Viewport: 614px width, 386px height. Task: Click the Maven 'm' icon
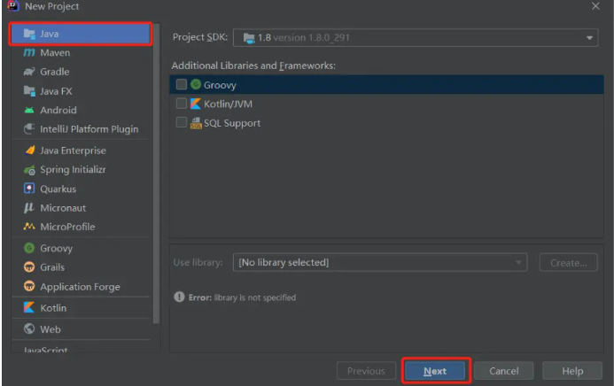pyautogui.click(x=29, y=52)
